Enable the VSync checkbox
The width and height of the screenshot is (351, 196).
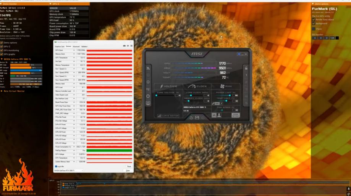(x=314, y=29)
